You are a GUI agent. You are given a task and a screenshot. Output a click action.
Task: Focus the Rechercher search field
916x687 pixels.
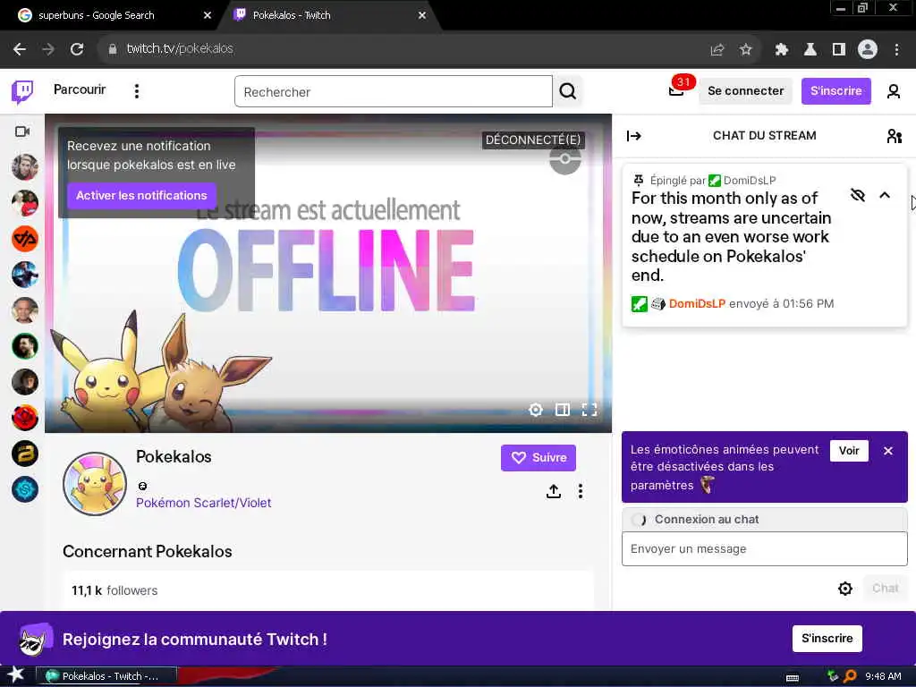point(394,92)
